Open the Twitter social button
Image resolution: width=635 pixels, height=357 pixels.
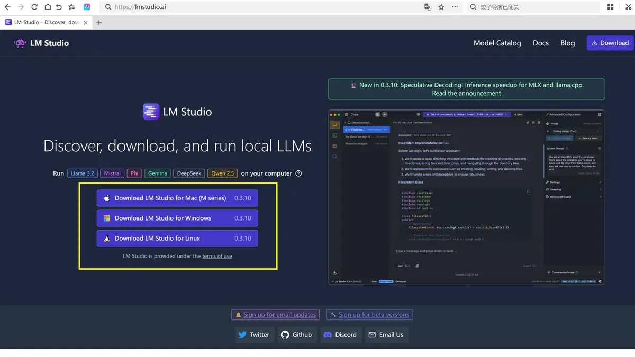254,335
